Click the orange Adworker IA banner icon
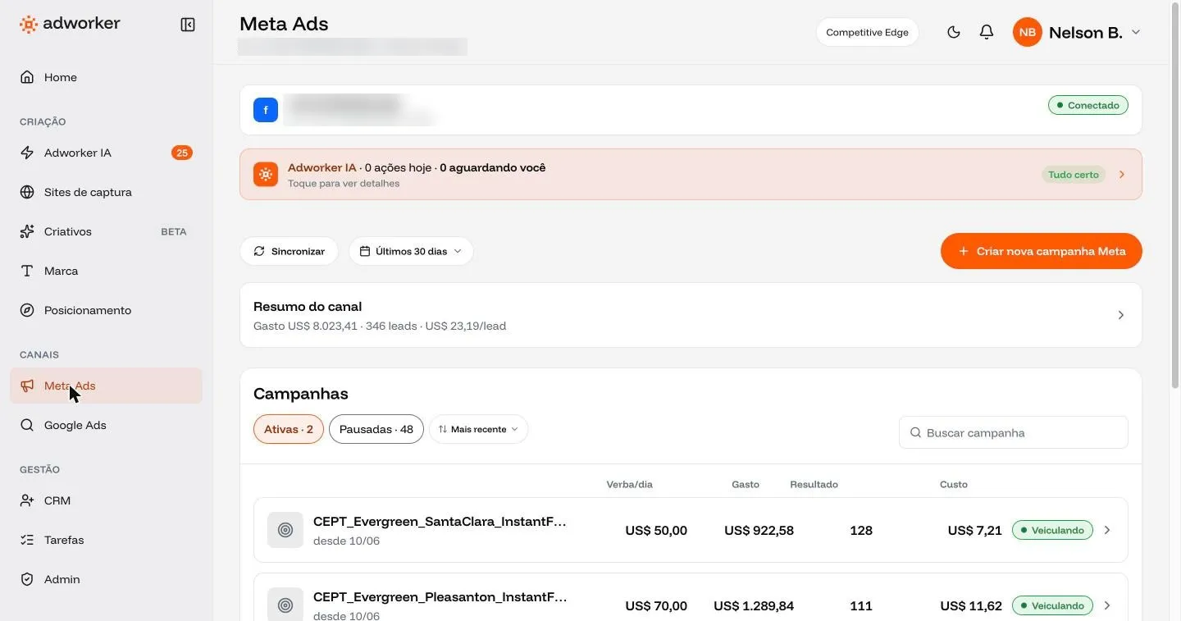The image size is (1181, 621). point(266,174)
